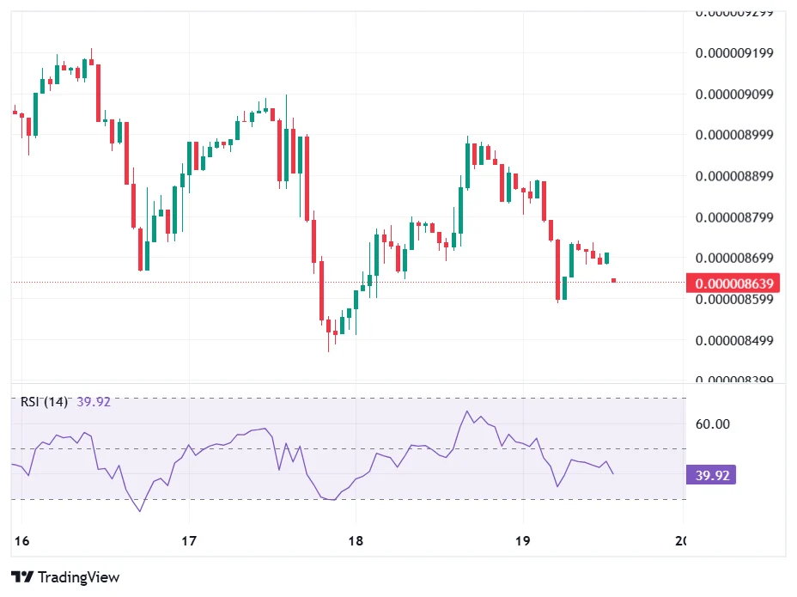Click the 0.000009199 price axis label
This screenshot has width=797, height=597.
(x=735, y=53)
